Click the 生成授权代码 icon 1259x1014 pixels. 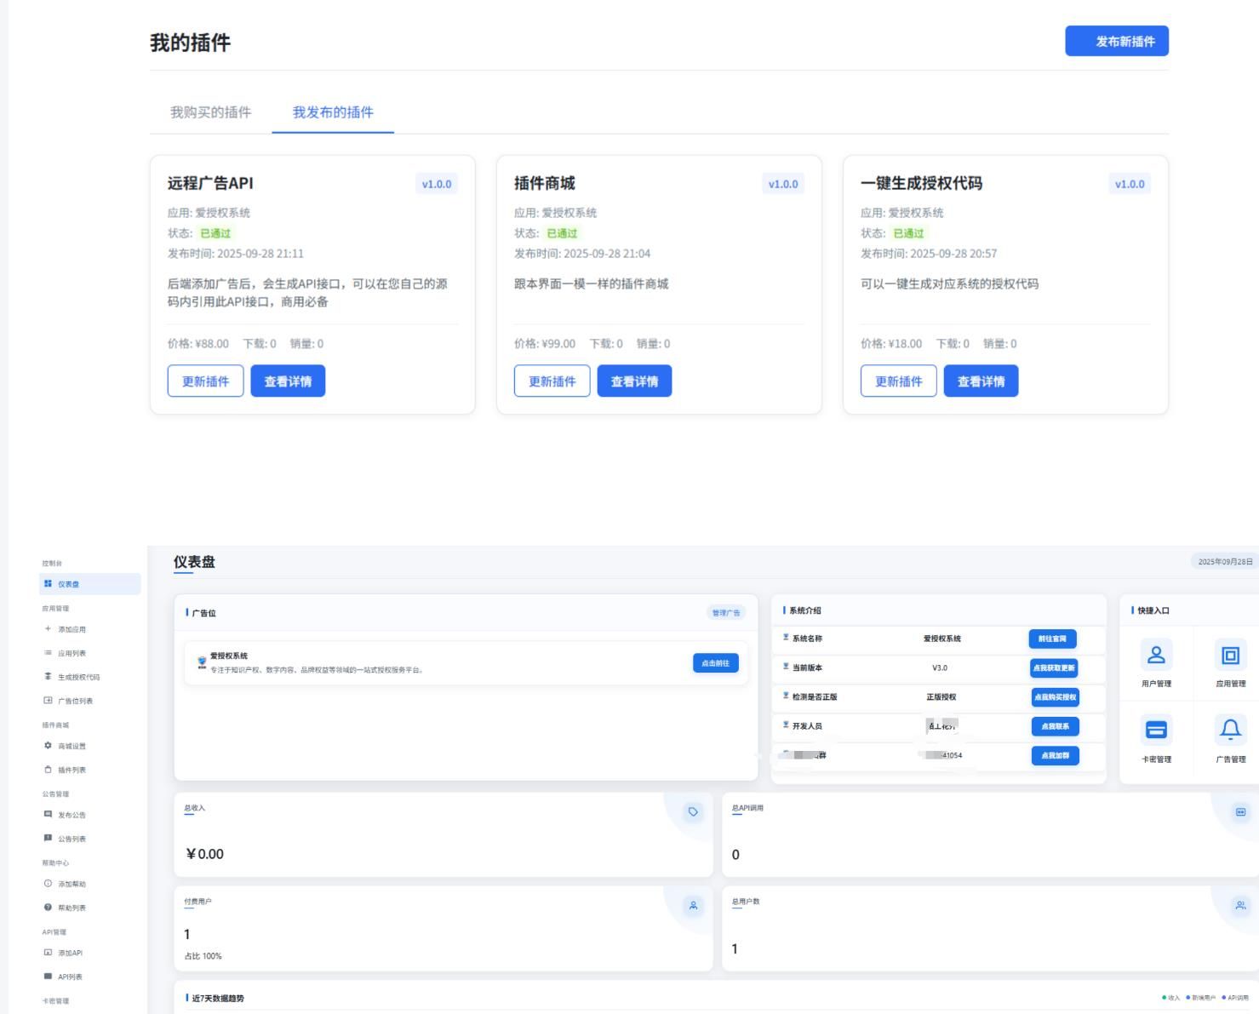[48, 676]
